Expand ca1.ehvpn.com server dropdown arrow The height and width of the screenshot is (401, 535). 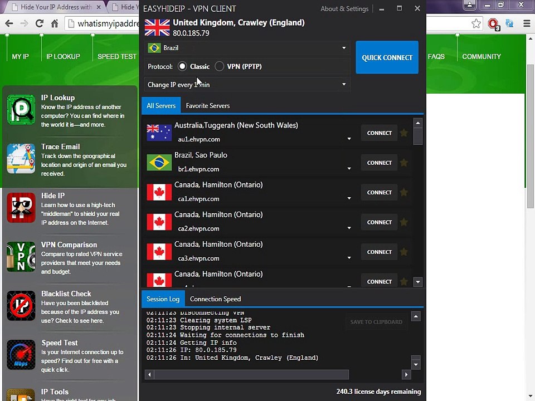349,198
